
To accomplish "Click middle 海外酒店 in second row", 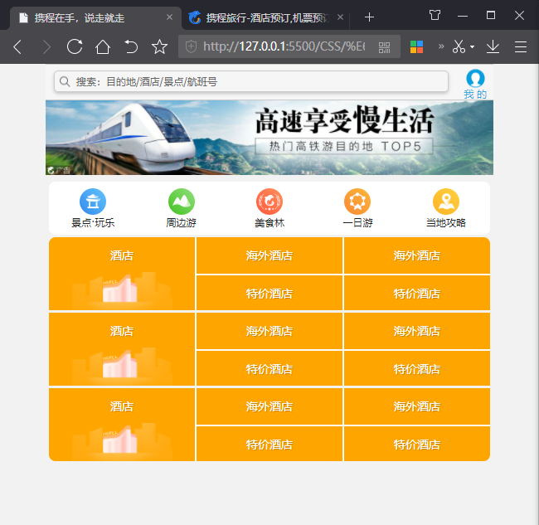I will point(269,331).
